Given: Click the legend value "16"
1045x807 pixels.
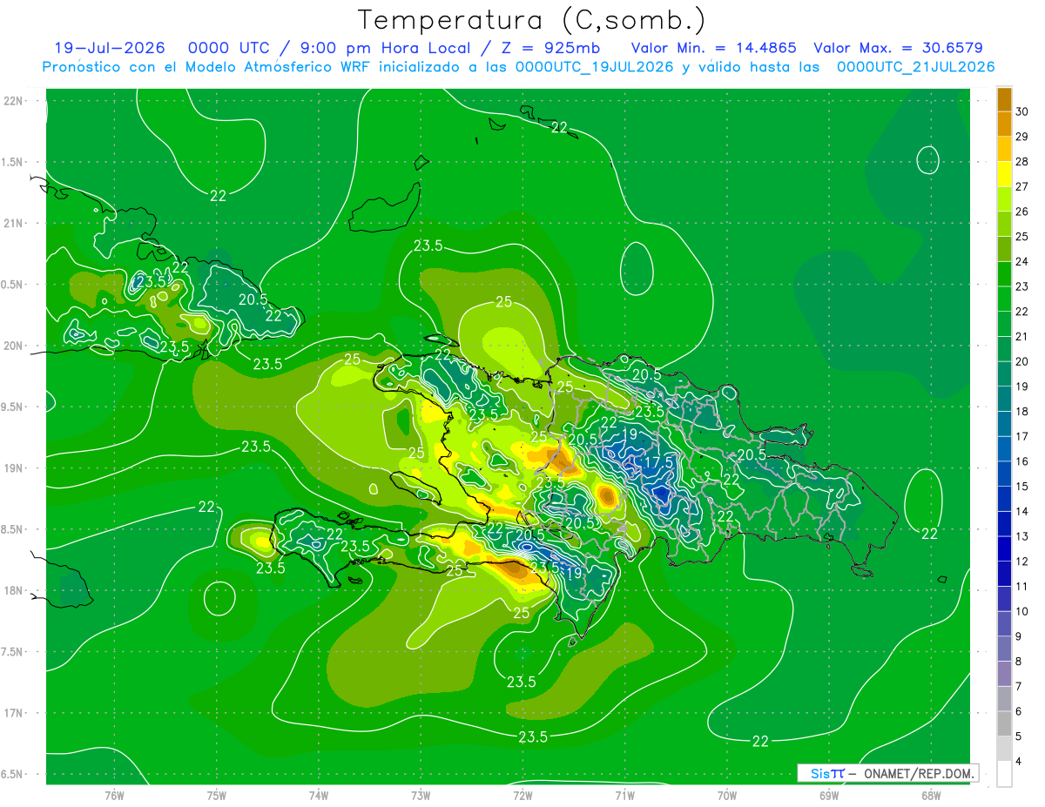Looking at the screenshot, I should click(x=1022, y=461).
